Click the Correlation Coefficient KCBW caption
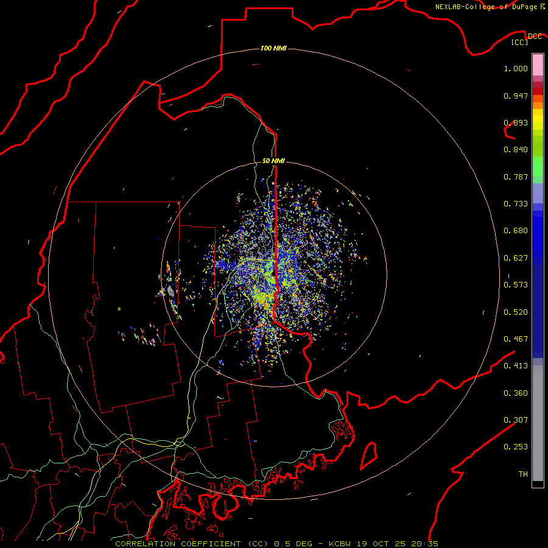This screenshot has height=548, width=548. [276, 544]
